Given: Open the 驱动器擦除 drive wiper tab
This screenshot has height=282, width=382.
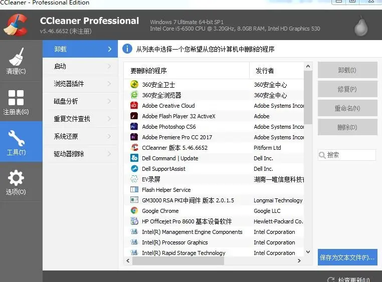Looking at the screenshot, I should pos(80,154).
